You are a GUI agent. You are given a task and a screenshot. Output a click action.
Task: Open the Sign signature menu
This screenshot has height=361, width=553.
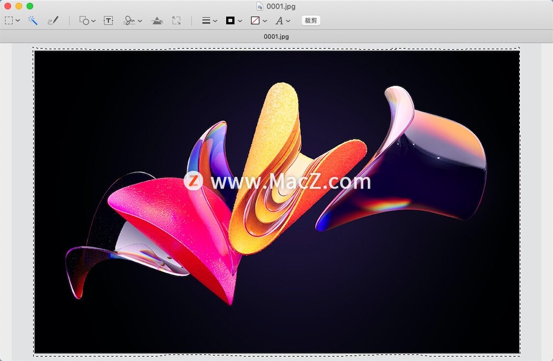pos(133,21)
